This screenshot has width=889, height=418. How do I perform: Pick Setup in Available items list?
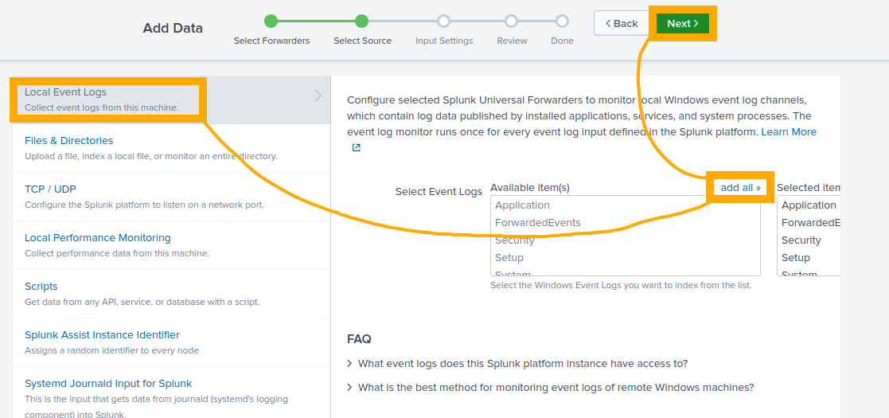(625, 258)
